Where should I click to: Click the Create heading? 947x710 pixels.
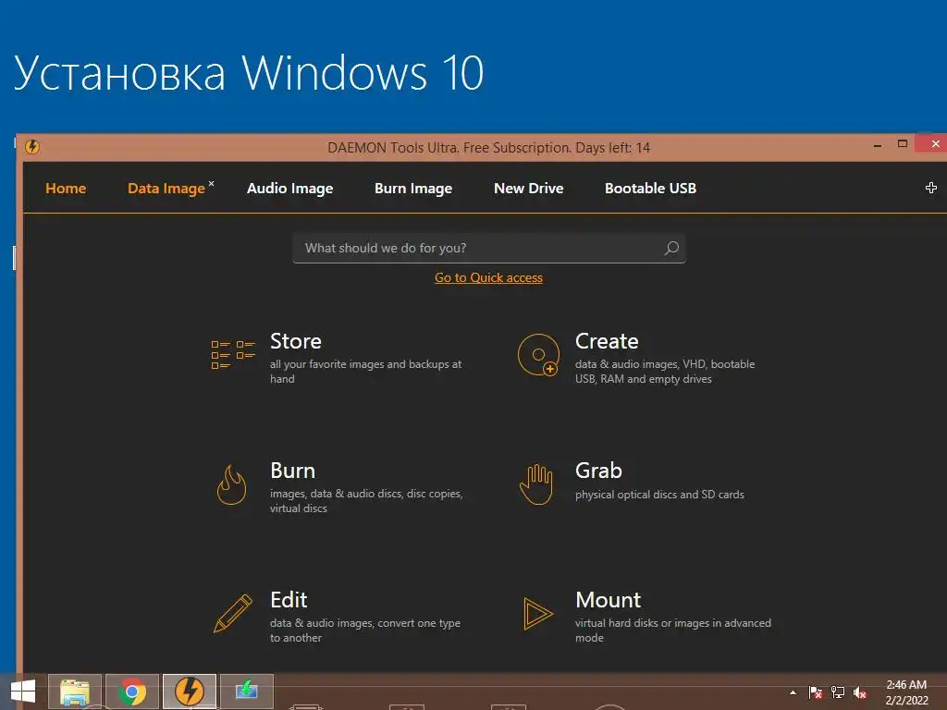pos(607,341)
